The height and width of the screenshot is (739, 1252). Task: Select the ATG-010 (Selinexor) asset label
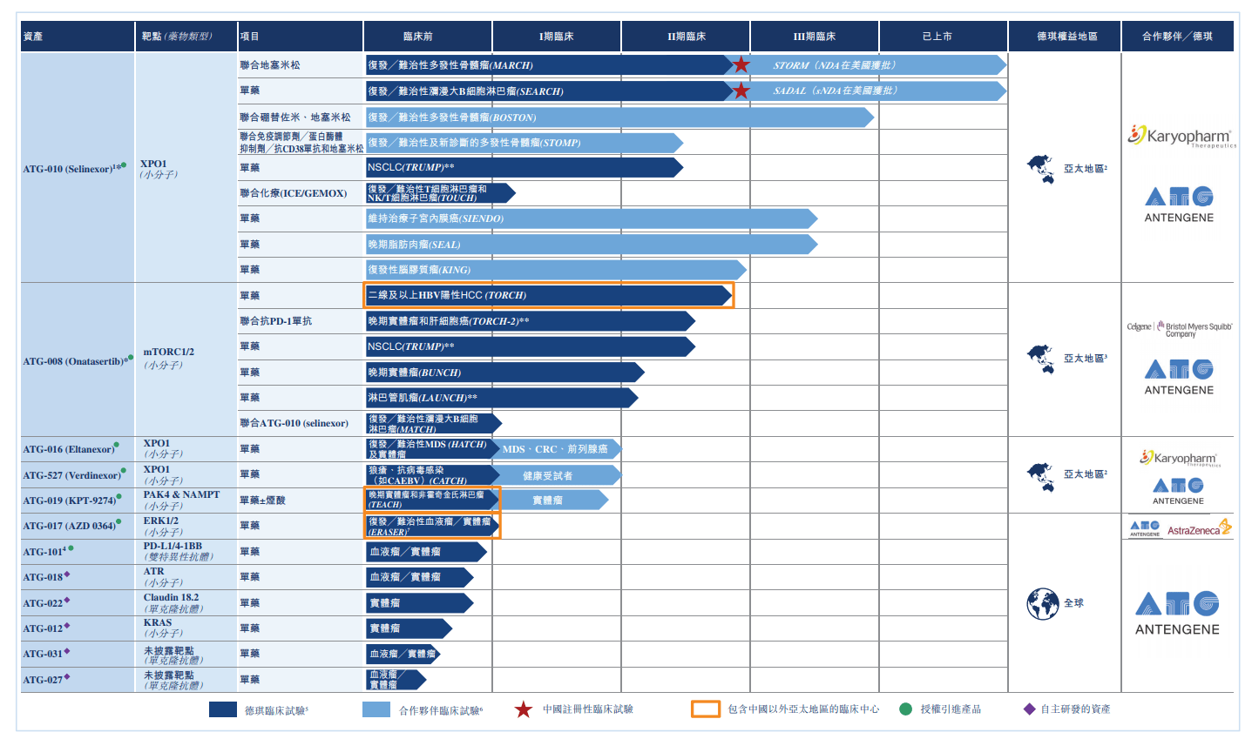pyautogui.click(x=73, y=168)
